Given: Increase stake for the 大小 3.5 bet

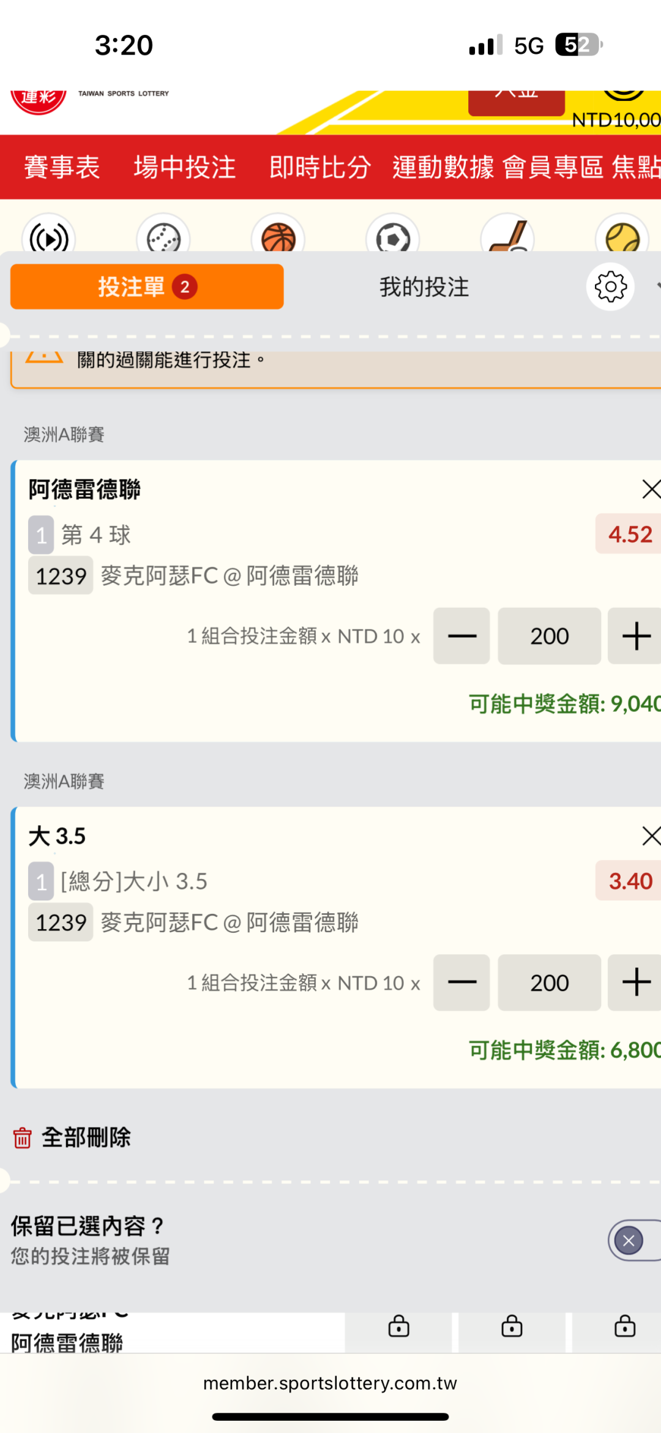Looking at the screenshot, I should [635, 982].
